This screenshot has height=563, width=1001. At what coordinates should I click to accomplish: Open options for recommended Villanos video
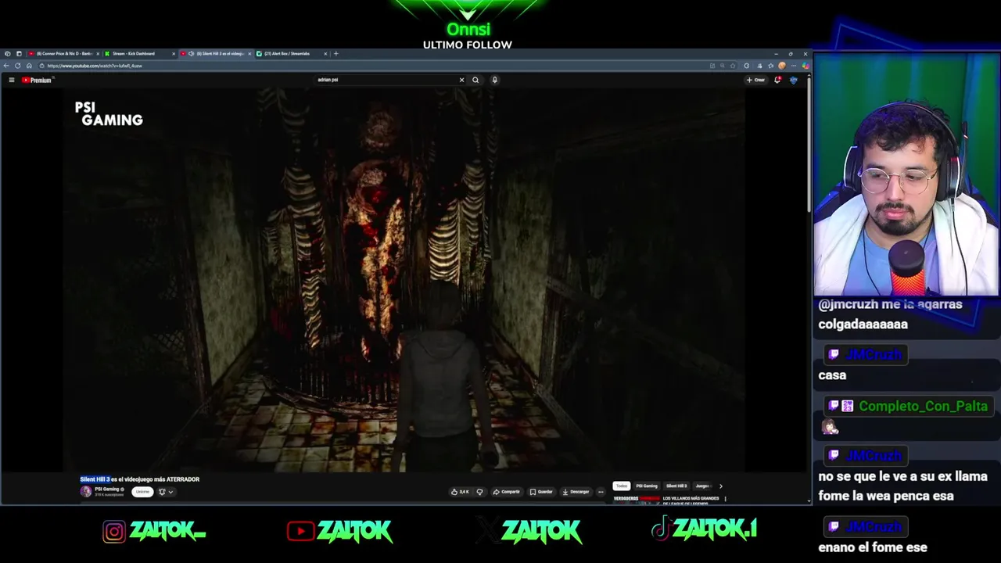coord(725,499)
